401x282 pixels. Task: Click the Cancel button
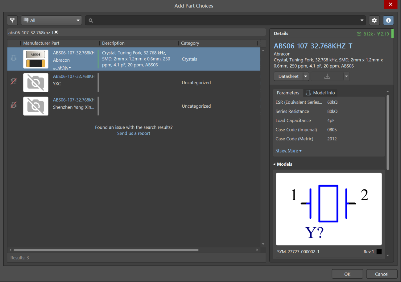pos(382,274)
